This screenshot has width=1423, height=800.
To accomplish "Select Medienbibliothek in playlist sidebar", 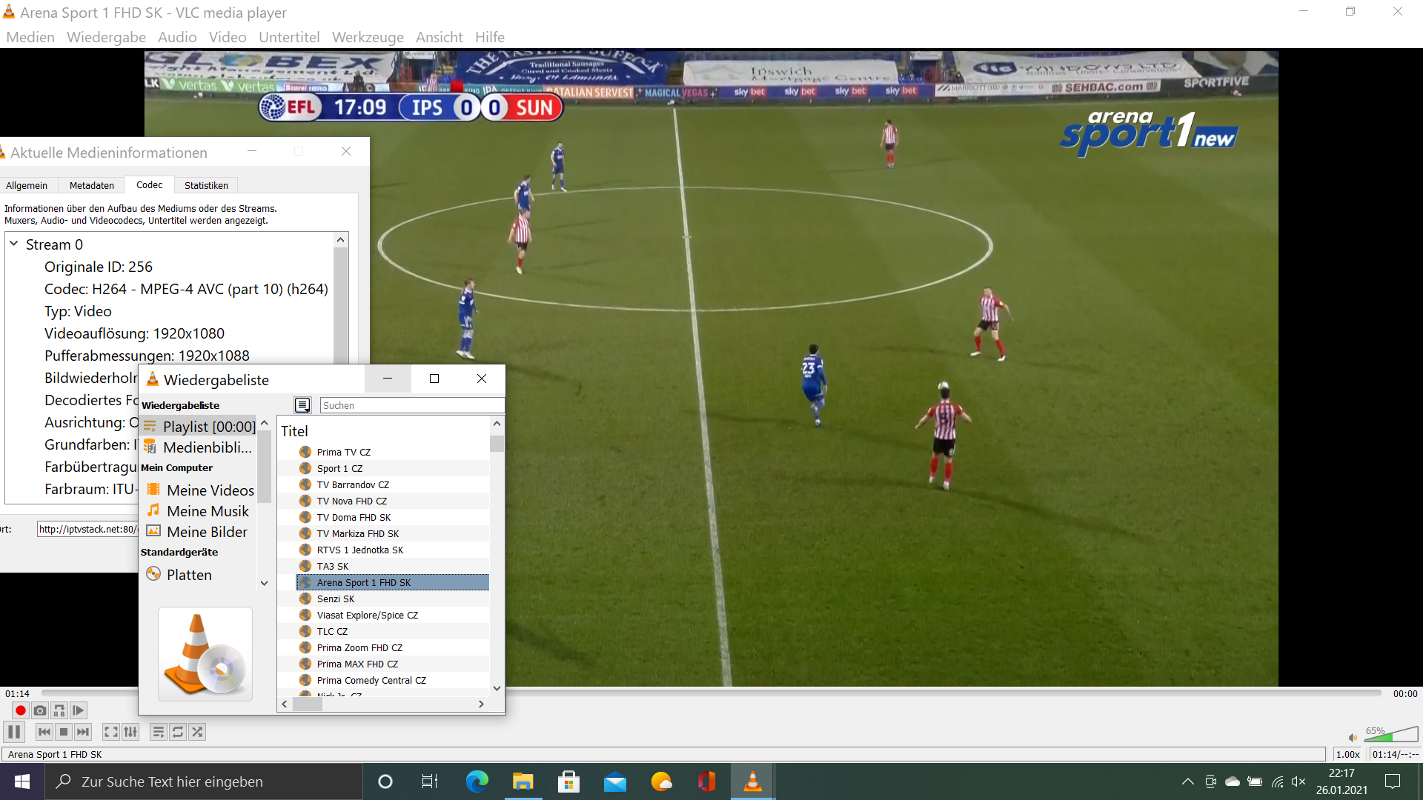I will coord(199,447).
